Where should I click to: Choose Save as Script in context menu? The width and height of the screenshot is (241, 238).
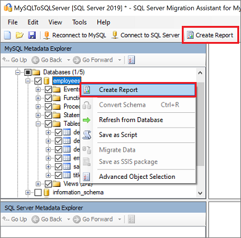pos(138,135)
